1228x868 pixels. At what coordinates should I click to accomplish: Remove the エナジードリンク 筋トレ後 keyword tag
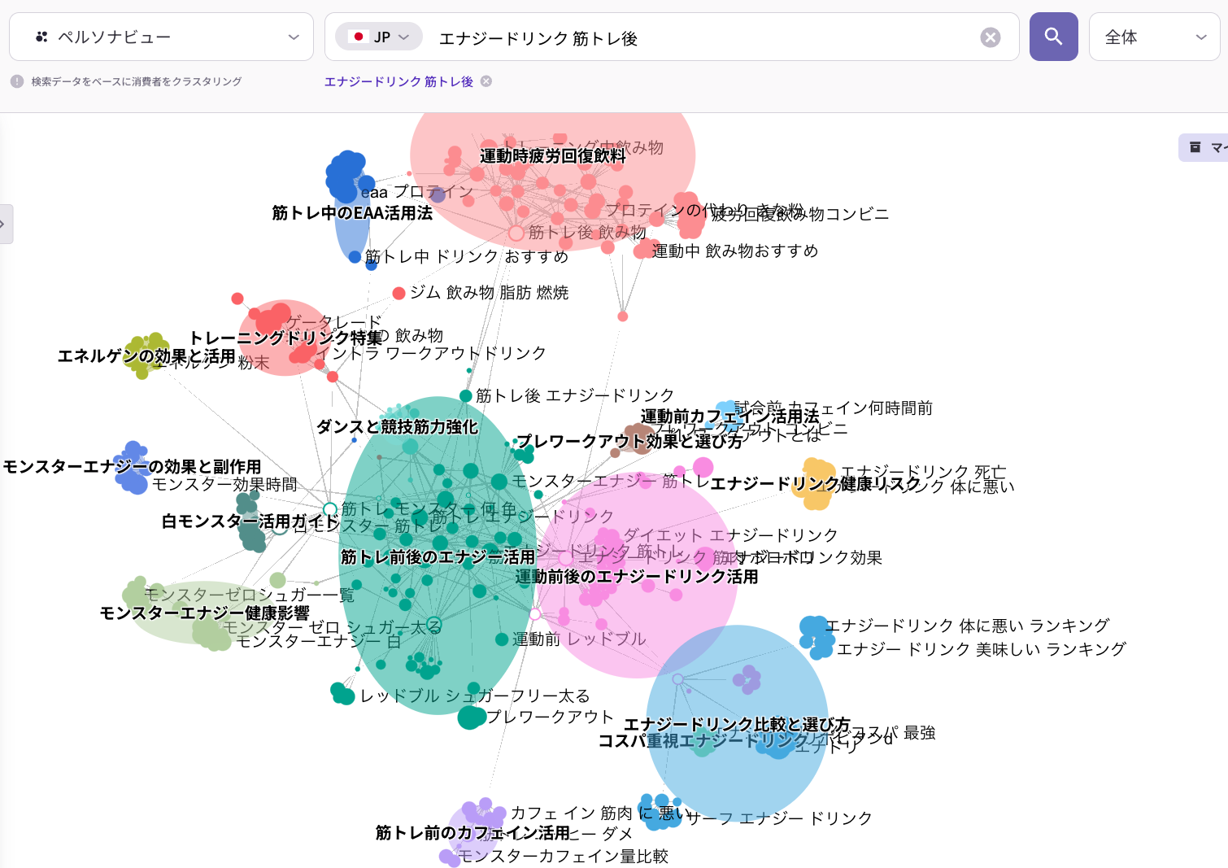pyautogui.click(x=486, y=81)
